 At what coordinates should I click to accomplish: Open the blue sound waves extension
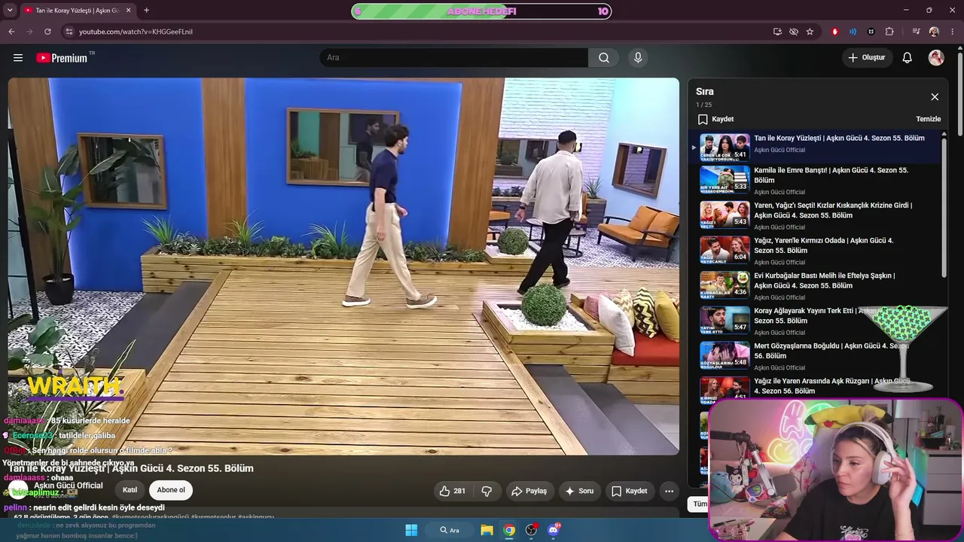853,32
